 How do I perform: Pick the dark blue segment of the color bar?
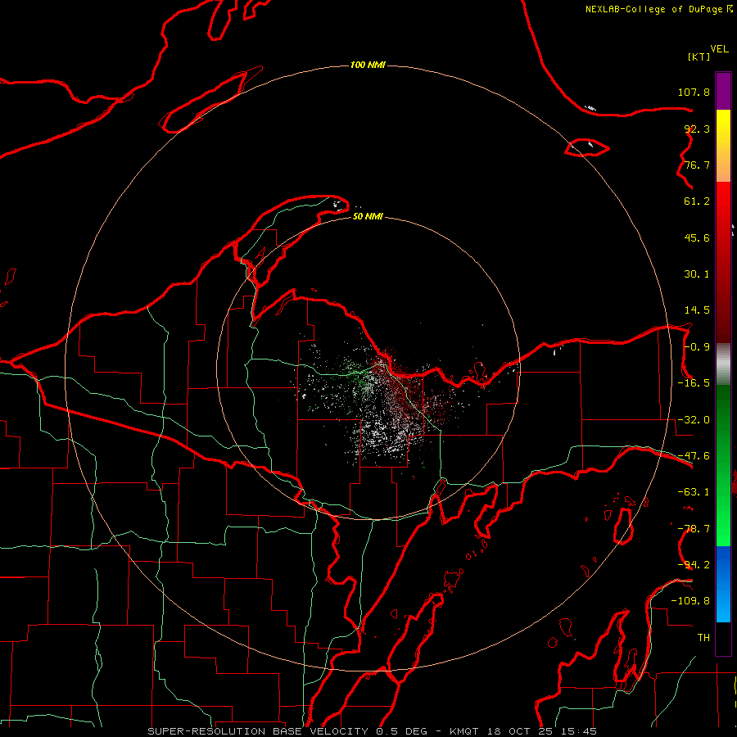(723, 564)
